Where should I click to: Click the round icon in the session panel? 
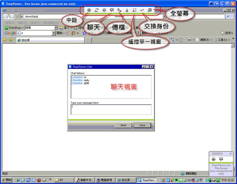[214, 159]
